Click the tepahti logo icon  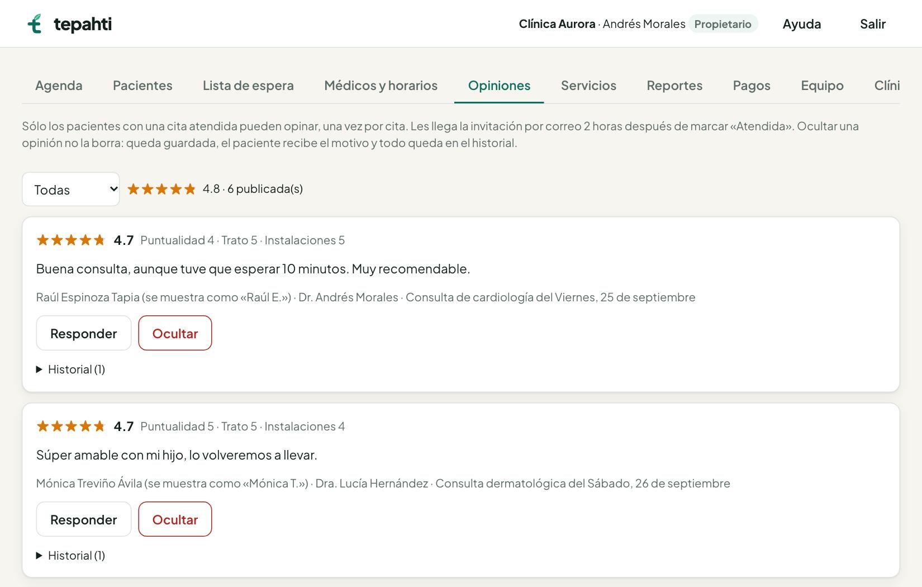tap(35, 23)
